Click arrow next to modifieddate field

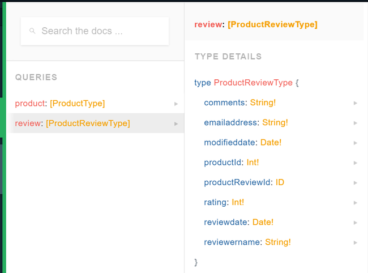pos(355,143)
